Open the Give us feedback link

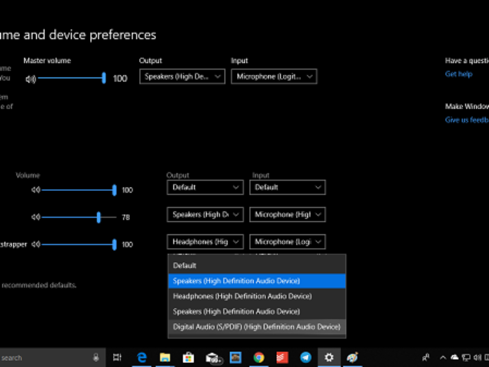467,120
